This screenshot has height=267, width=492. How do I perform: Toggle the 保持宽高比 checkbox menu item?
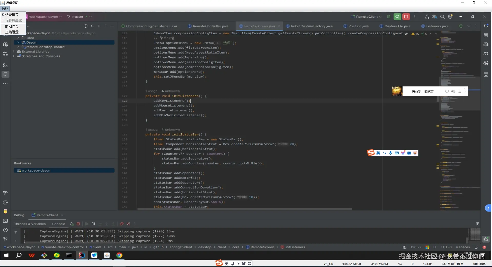click(13, 20)
